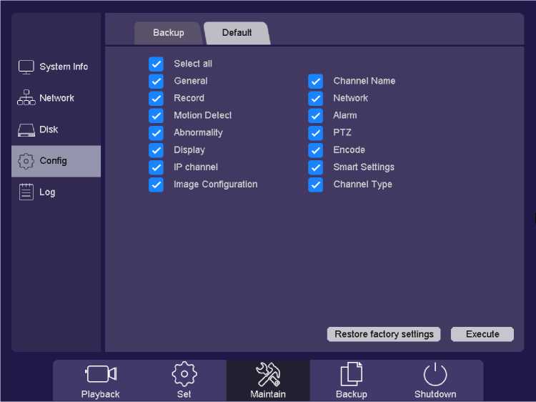Select the Maintain tools icon
This screenshot has width=536, height=402.
268,374
